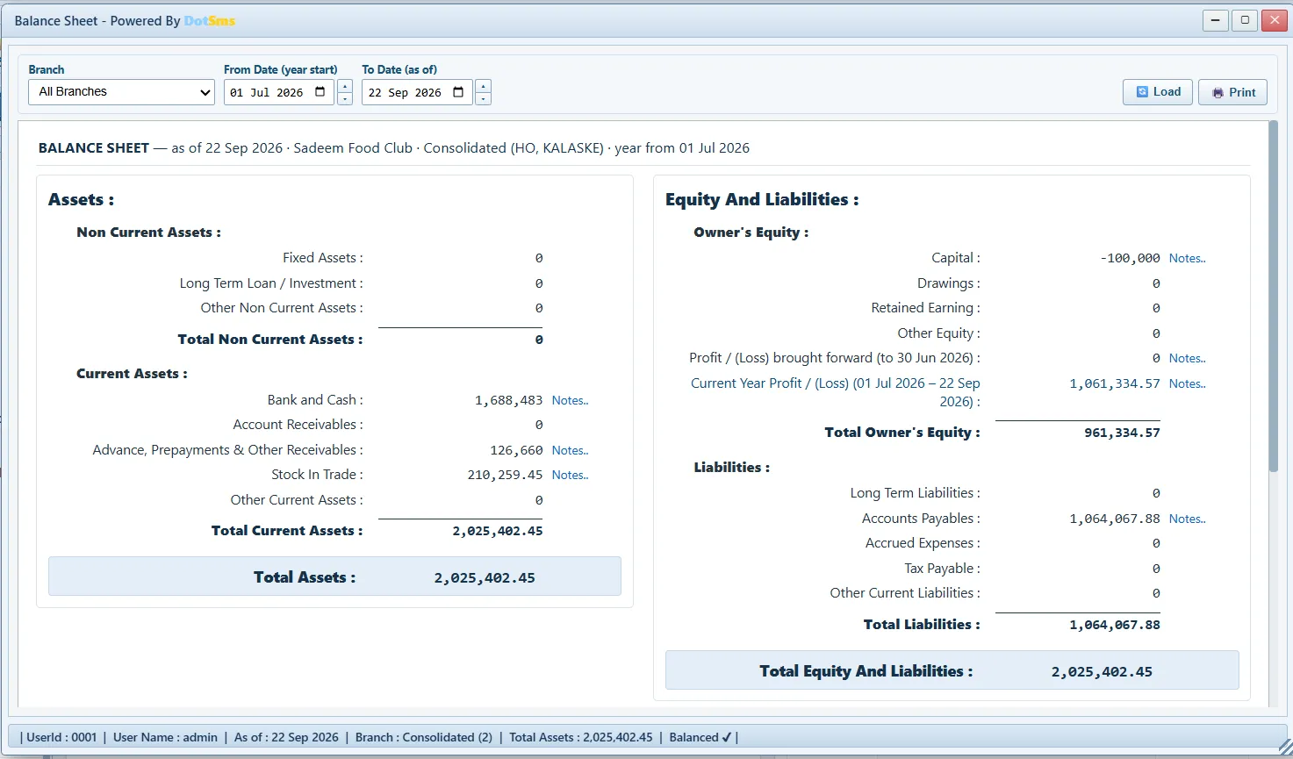Select Bank and Cash value 1,688,483
Image resolution: width=1293 pixels, height=759 pixels.
pos(508,400)
